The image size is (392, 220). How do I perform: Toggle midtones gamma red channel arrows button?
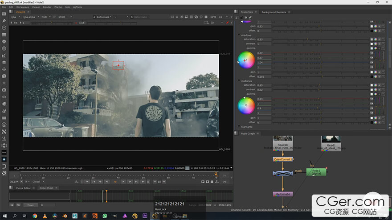tap(372, 99)
